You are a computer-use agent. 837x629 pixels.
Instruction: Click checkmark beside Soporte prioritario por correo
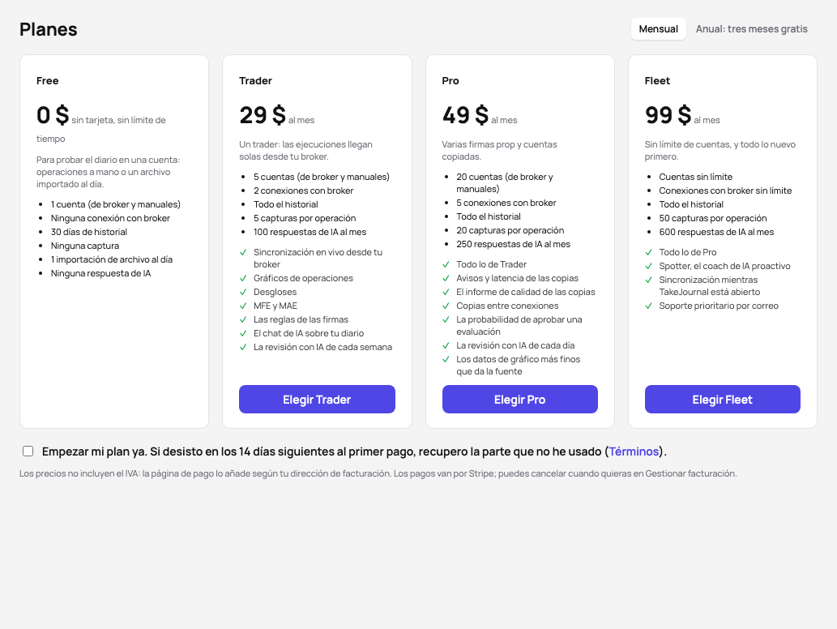[x=648, y=306]
